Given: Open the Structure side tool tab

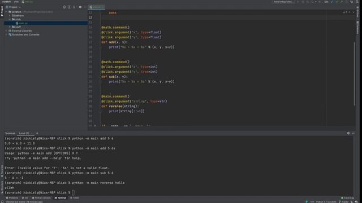Looking at the screenshot, I should 2,187.
